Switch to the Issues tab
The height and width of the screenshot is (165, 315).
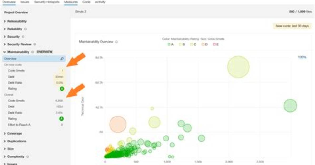tap(25, 2)
